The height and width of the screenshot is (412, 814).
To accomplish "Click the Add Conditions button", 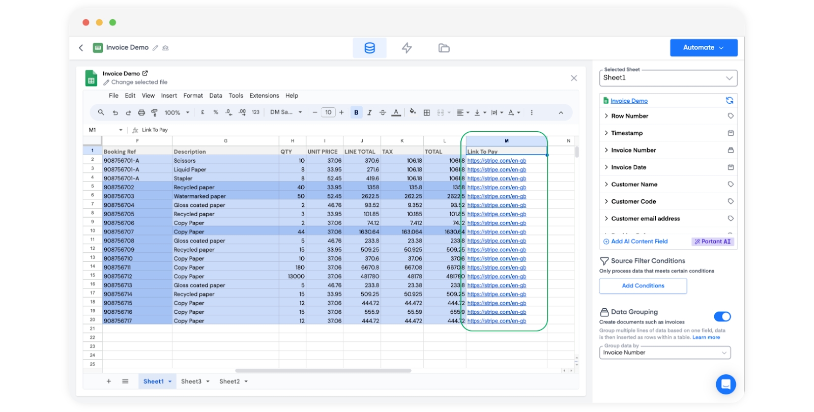I will pyautogui.click(x=643, y=286).
